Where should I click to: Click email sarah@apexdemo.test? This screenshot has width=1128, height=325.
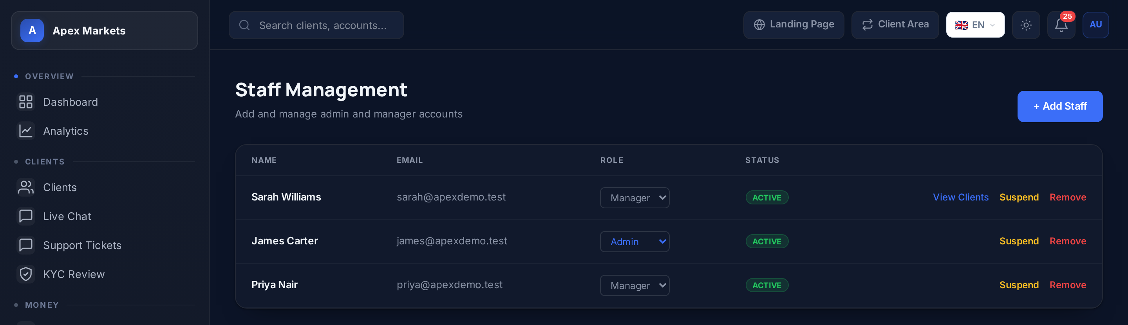coord(451,197)
